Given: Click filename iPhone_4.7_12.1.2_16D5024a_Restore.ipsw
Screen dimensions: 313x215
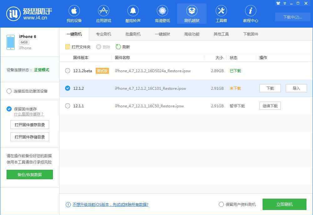Looking at the screenshot, I should click(153, 71).
